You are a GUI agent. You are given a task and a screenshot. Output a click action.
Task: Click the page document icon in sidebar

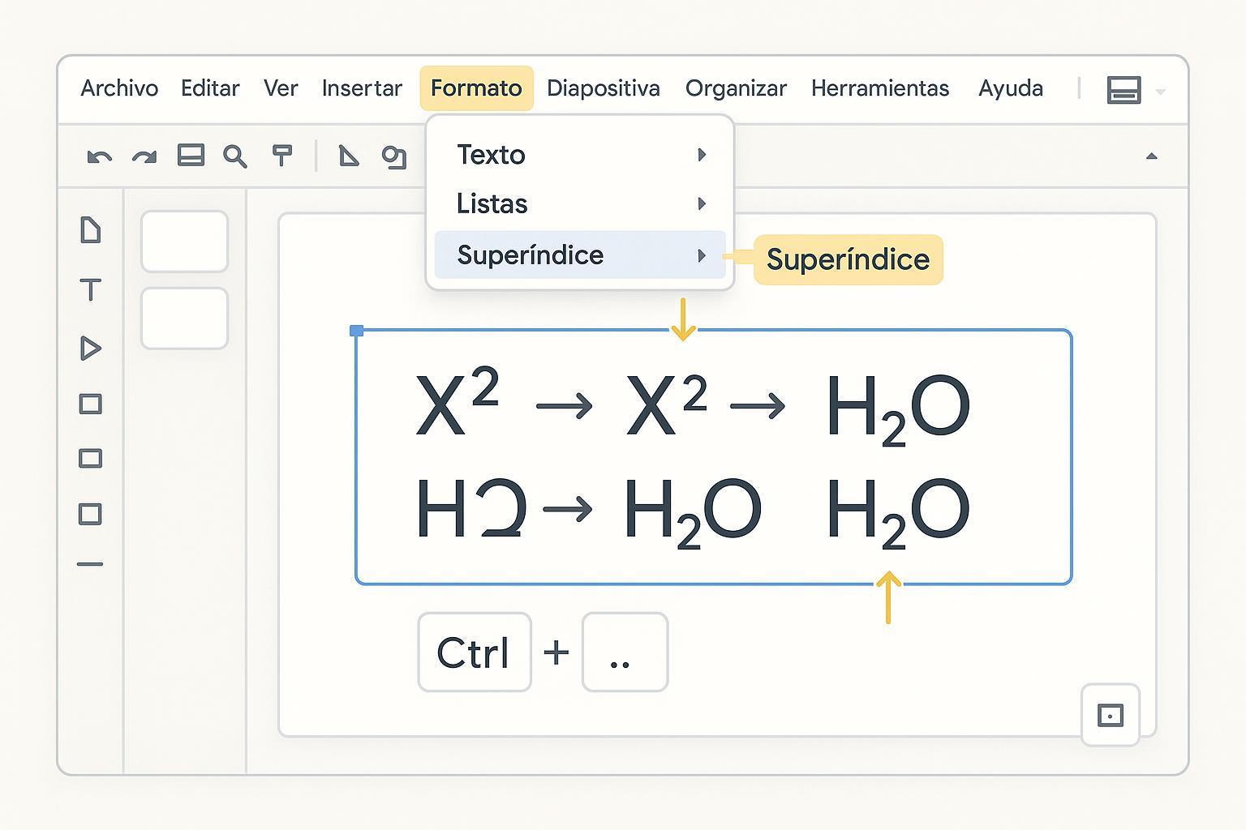pos(91,231)
